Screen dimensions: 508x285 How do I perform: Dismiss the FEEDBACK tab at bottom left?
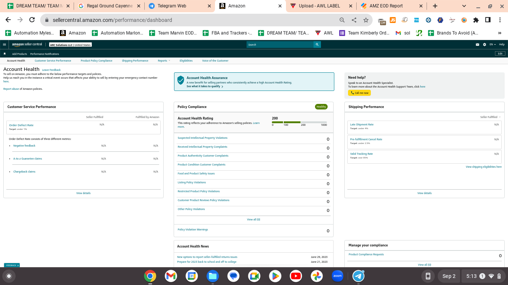click(18, 265)
